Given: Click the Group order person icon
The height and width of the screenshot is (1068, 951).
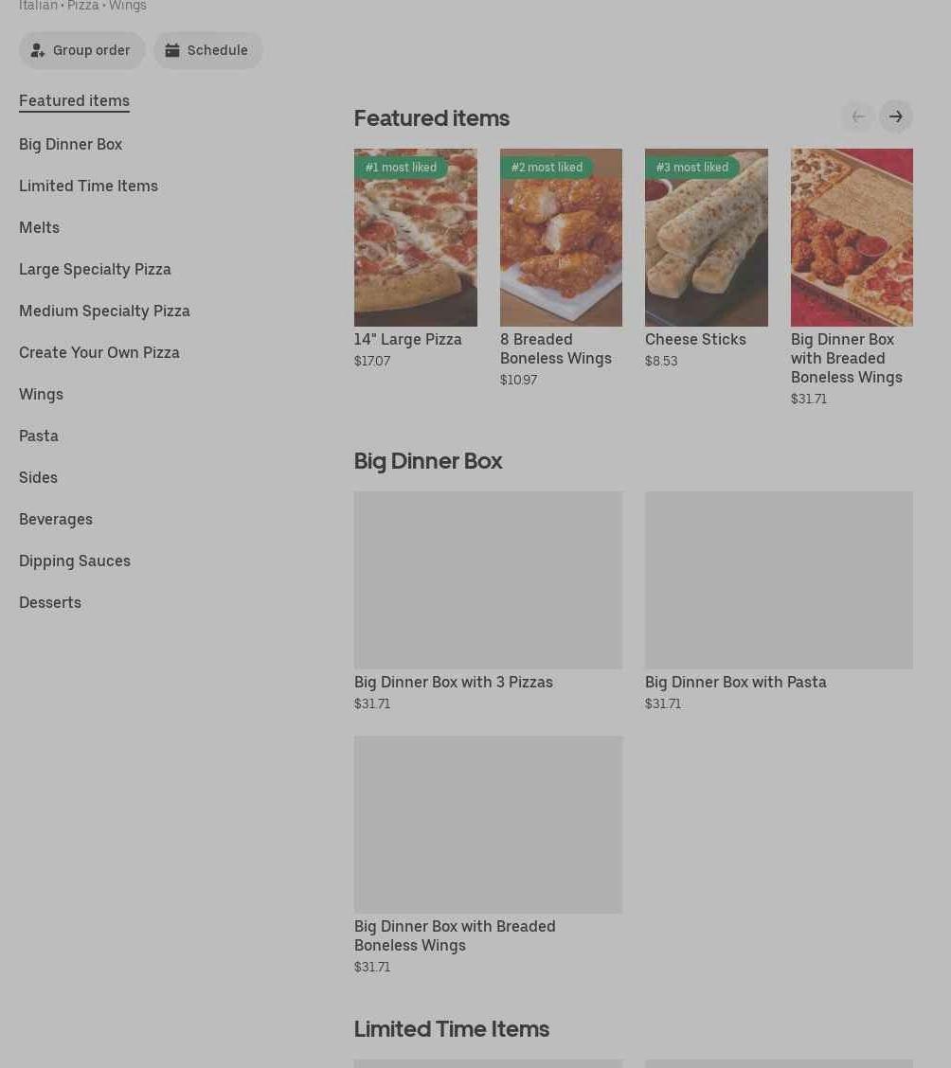Looking at the screenshot, I should click(38, 50).
